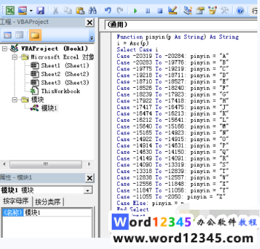Click code line with pinyin = "H"
The image size is (260, 249).
(173, 101)
